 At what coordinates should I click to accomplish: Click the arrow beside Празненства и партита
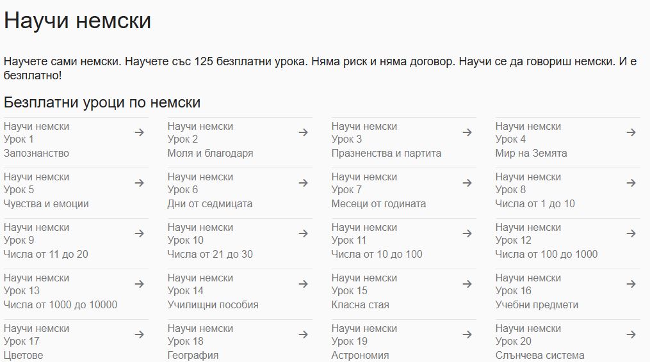(467, 132)
